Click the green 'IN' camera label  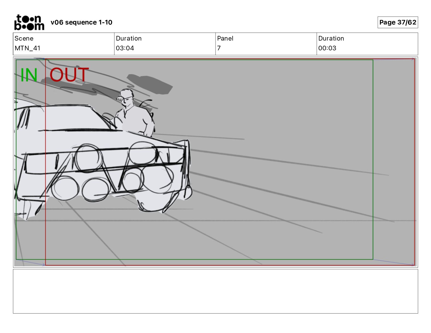point(29,75)
